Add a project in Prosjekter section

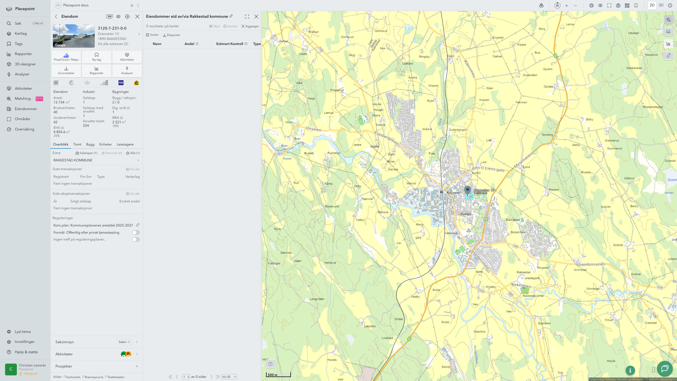137,366
